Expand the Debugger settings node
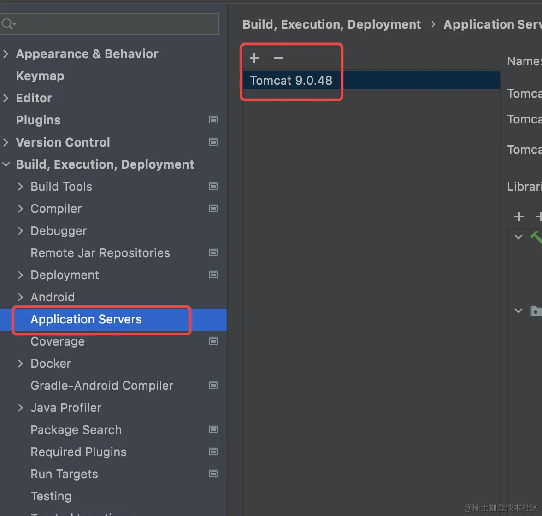Viewport: 542px width, 516px height. click(20, 231)
